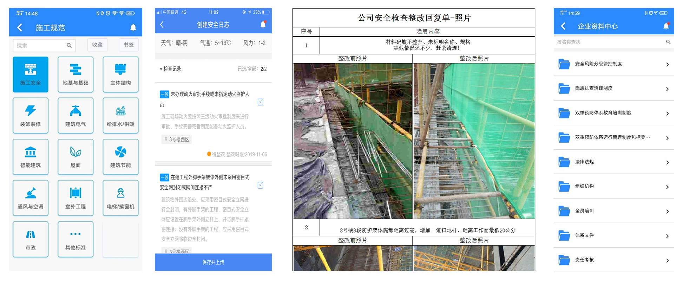Open first 整改后照片 green net photo

click(474, 141)
